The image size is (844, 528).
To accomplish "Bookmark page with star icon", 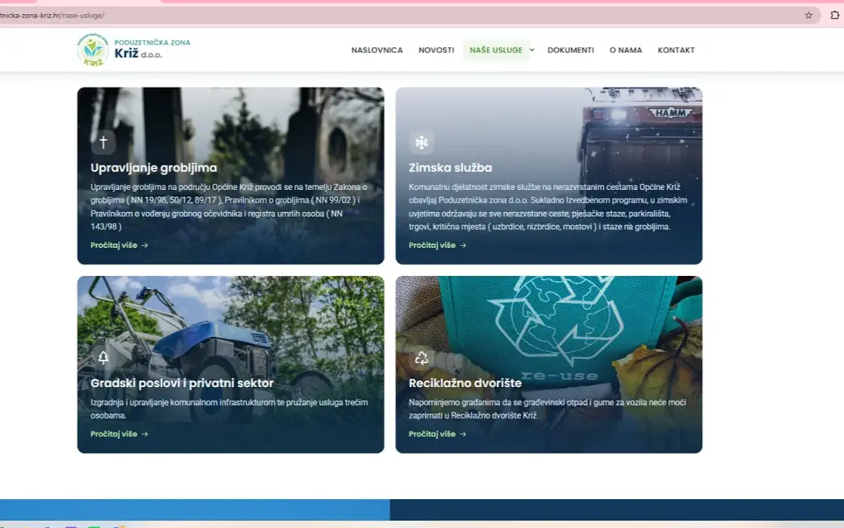I will coord(809,15).
